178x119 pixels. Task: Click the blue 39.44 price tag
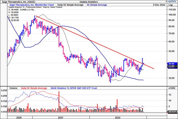click(172, 64)
